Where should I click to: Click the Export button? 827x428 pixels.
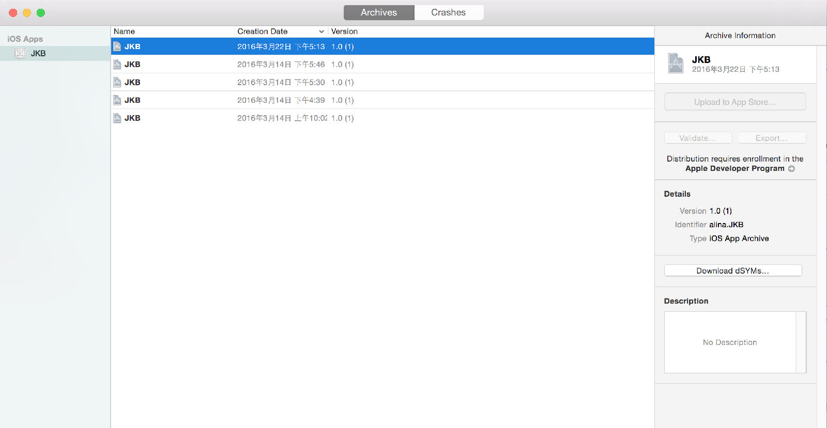coord(772,138)
